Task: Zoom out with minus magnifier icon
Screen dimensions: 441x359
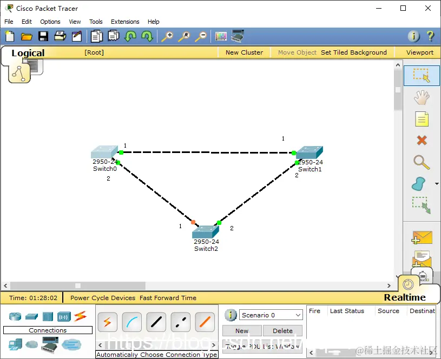Action: 201,37
